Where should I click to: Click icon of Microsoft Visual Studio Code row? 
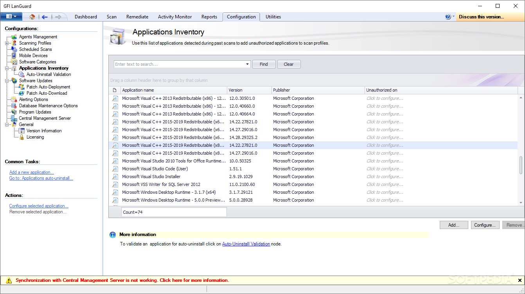[x=115, y=169]
